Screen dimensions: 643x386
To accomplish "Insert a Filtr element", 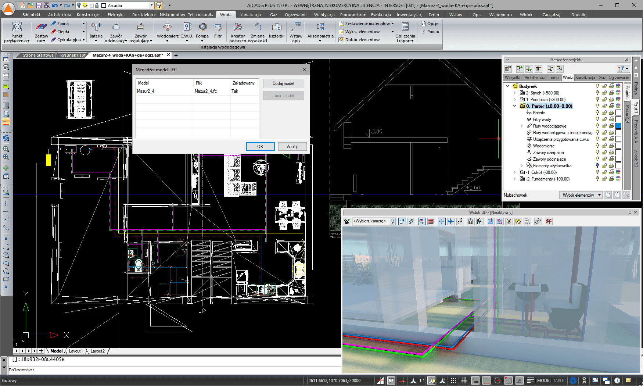I will pyautogui.click(x=218, y=30).
